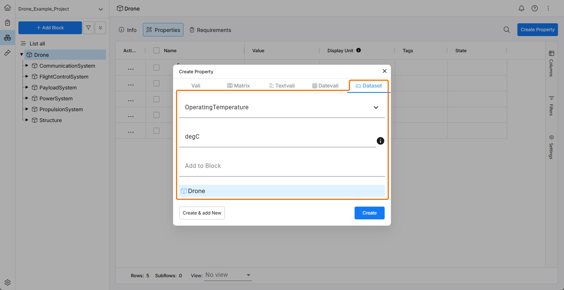The width and height of the screenshot is (564, 290).
Task: Click the search magnifier icon
Action: [x=507, y=30]
